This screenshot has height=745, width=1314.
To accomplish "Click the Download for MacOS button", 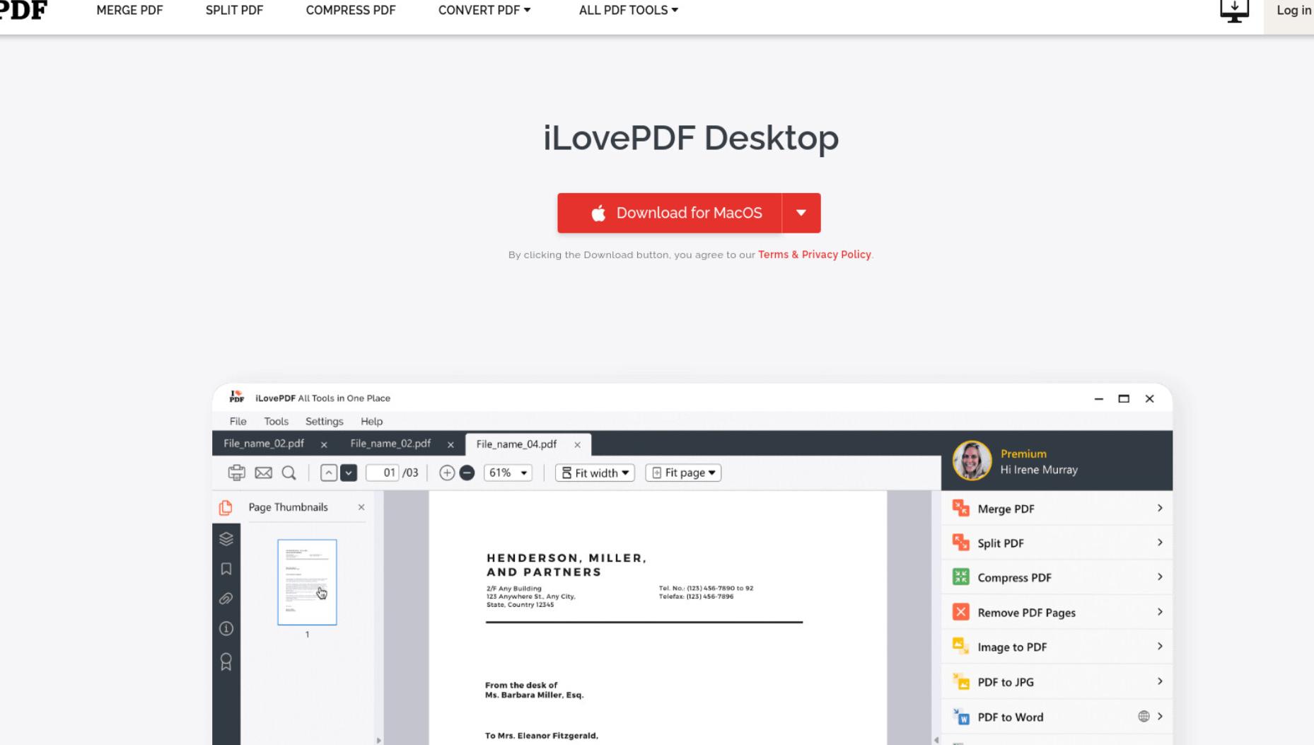I will pyautogui.click(x=670, y=213).
